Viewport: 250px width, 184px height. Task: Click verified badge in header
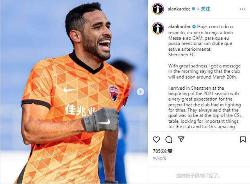point(193,9)
